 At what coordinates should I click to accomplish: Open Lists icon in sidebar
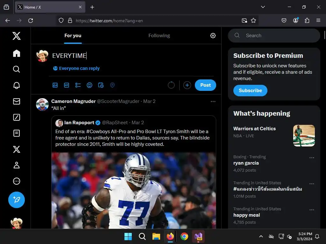[17, 133]
